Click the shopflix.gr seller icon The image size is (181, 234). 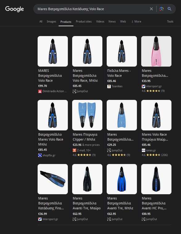[40, 155]
